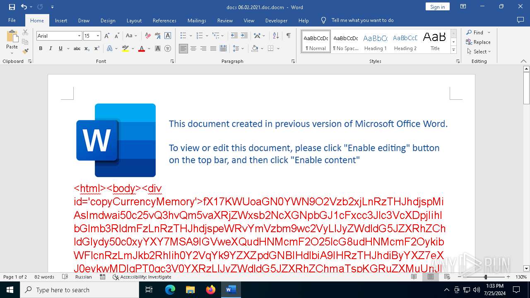Apply the Heading 1 style

tap(376, 42)
